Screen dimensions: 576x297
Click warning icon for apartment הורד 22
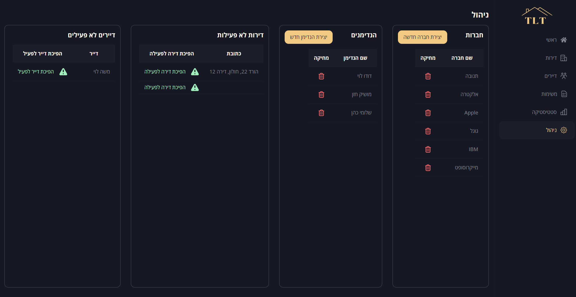(195, 72)
